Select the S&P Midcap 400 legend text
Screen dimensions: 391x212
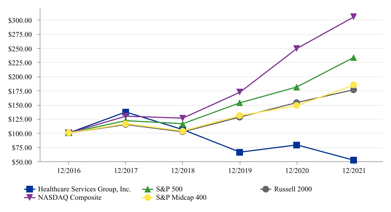[181, 198]
